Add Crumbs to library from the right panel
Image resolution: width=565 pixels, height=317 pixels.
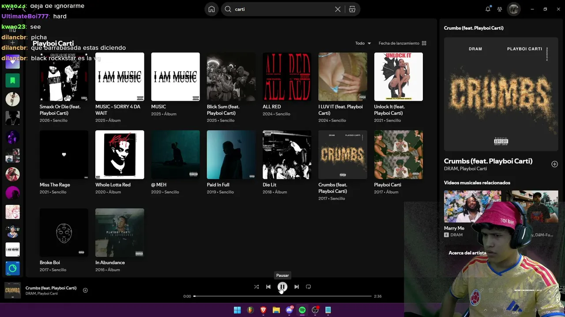(554, 164)
